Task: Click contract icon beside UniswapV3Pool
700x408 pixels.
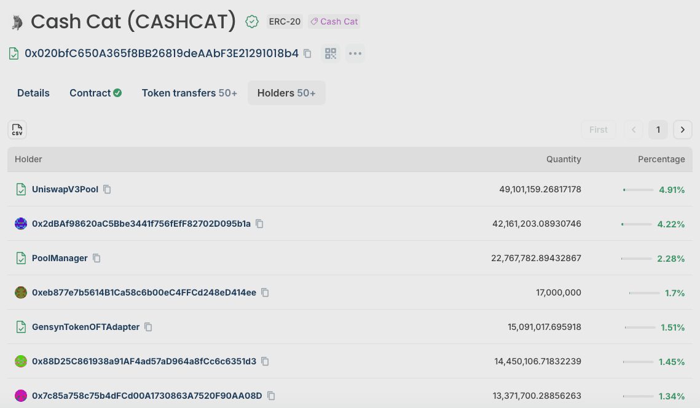Action: coord(21,189)
